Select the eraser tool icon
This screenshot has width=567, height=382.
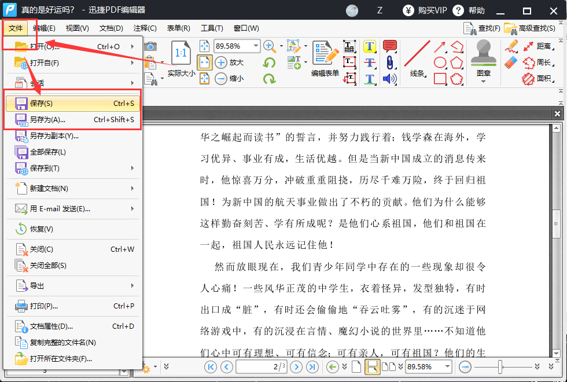[x=511, y=63]
